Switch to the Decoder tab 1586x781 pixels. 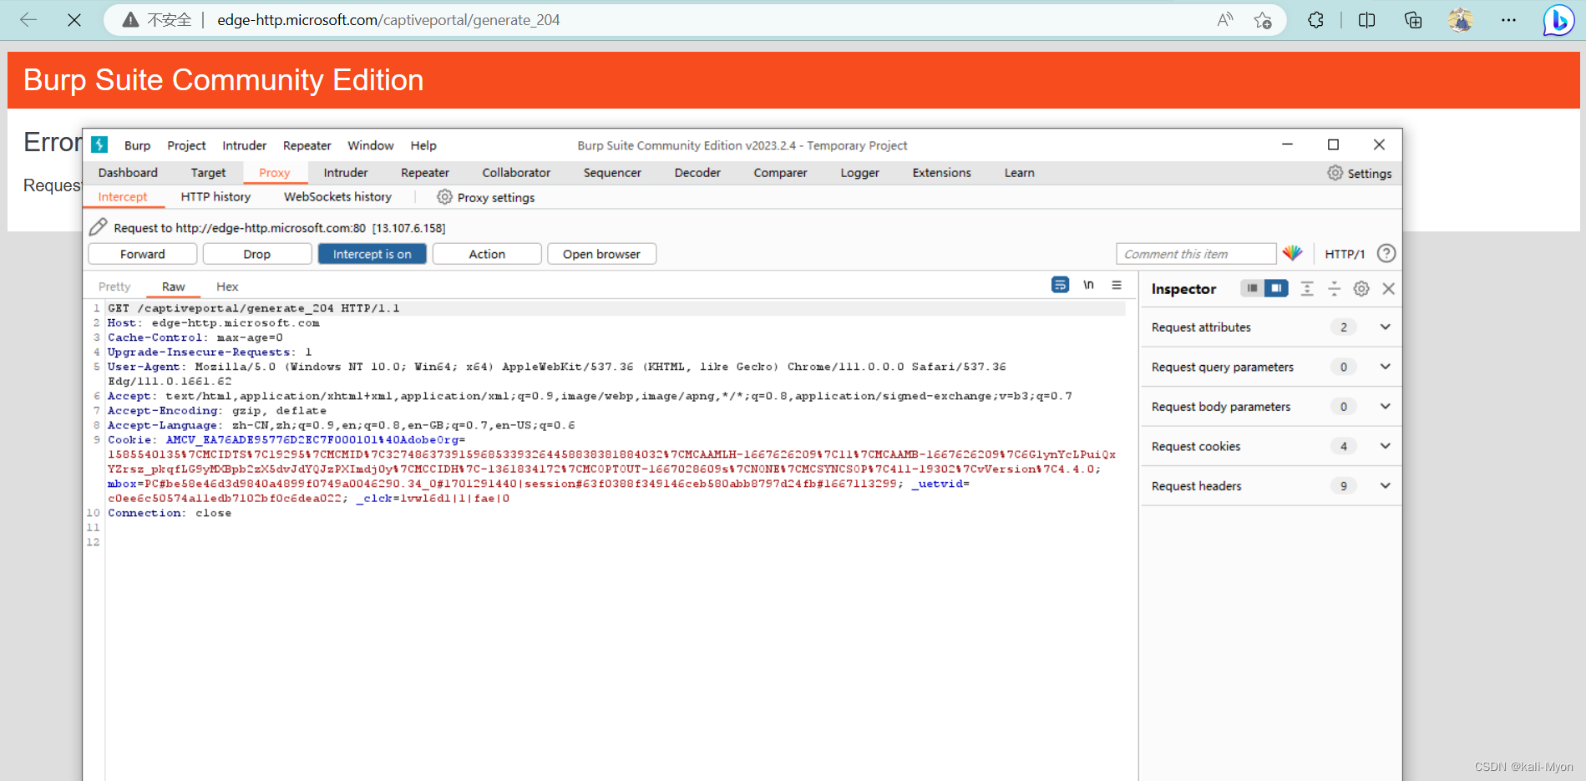coord(697,173)
